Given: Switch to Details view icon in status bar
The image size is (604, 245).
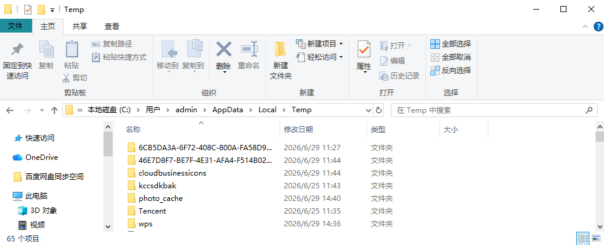Looking at the screenshot, I should [x=582, y=238].
